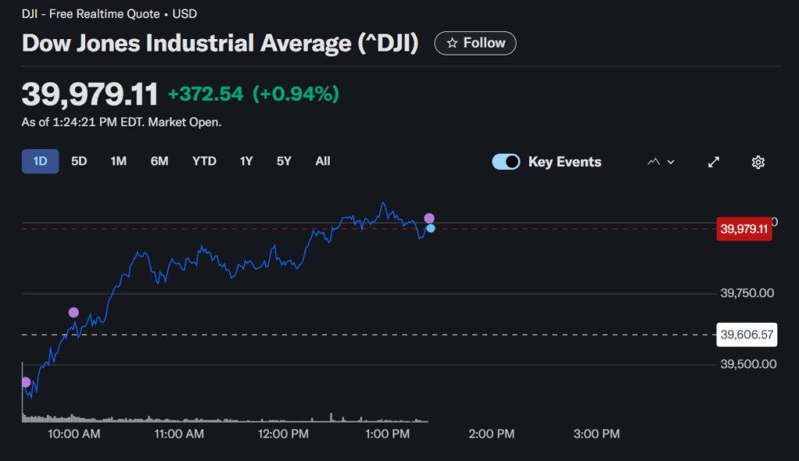Follow the Dow Jones index
The image size is (799, 461).
click(475, 44)
